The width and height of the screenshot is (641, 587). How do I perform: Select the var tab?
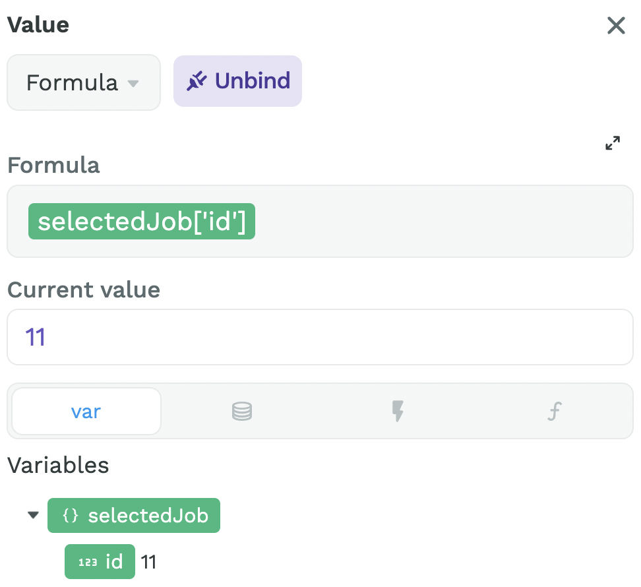pos(86,411)
